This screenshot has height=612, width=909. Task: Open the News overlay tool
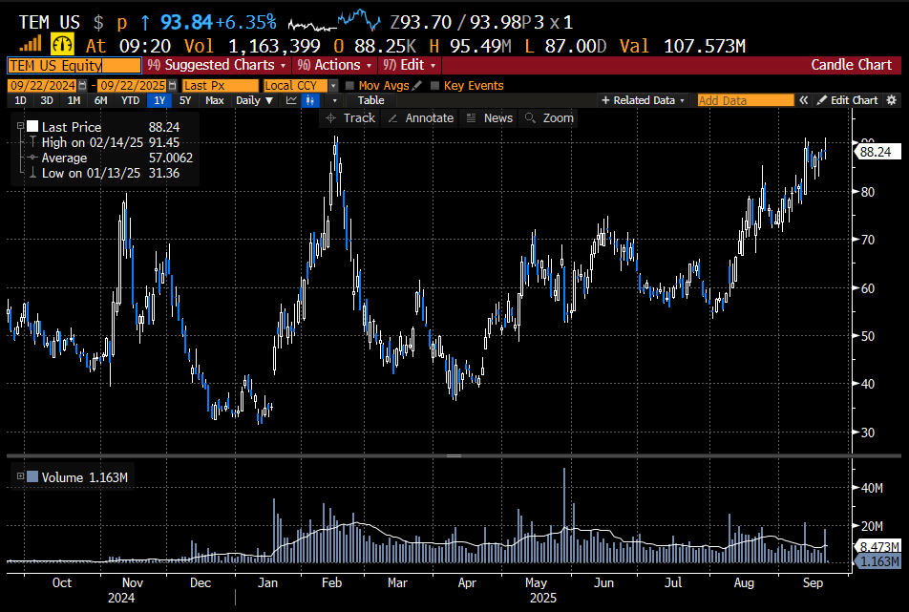coord(490,118)
